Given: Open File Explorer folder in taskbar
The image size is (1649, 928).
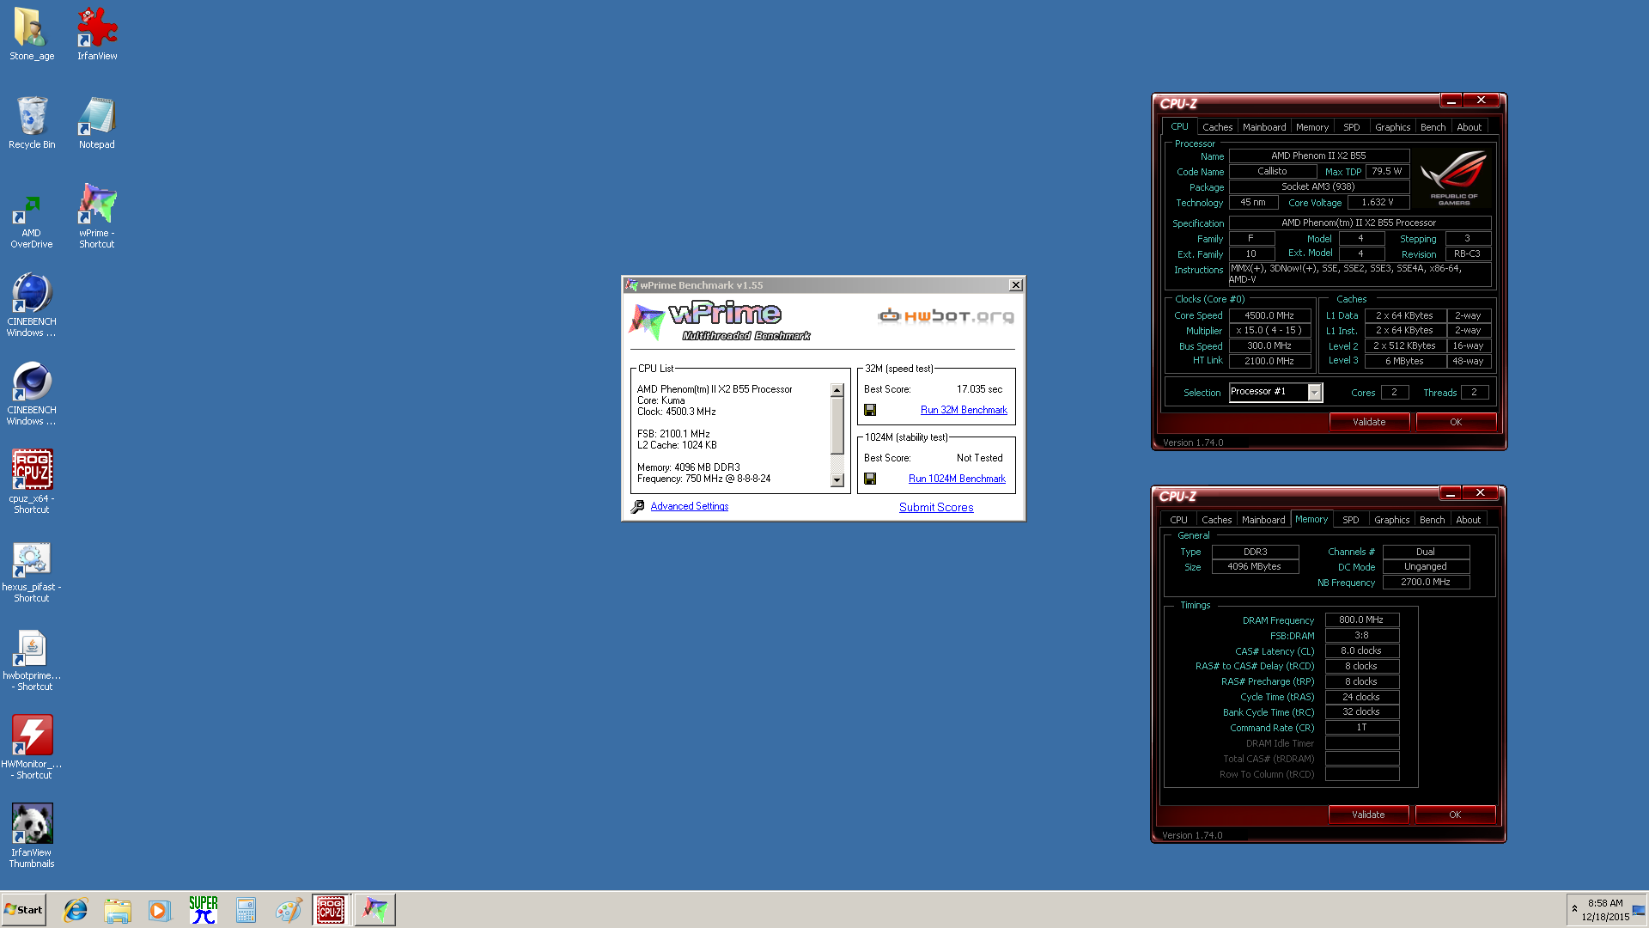Looking at the screenshot, I should point(118,910).
